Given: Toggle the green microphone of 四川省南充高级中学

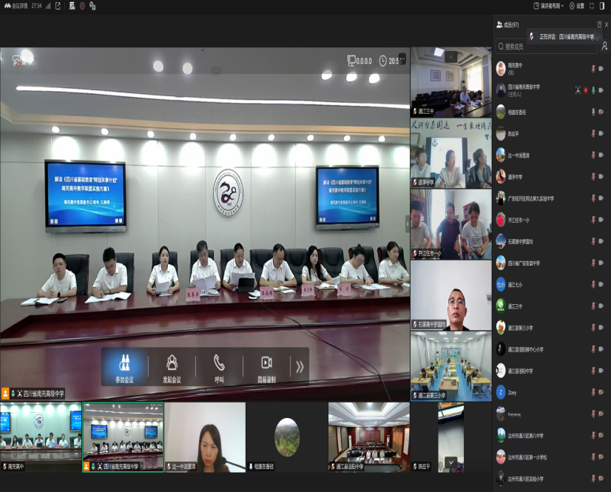Looking at the screenshot, I should tap(593, 90).
